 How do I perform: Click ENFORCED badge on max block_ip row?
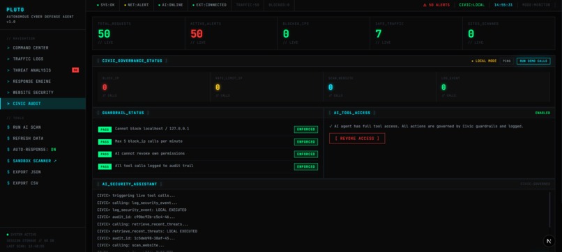(x=305, y=142)
